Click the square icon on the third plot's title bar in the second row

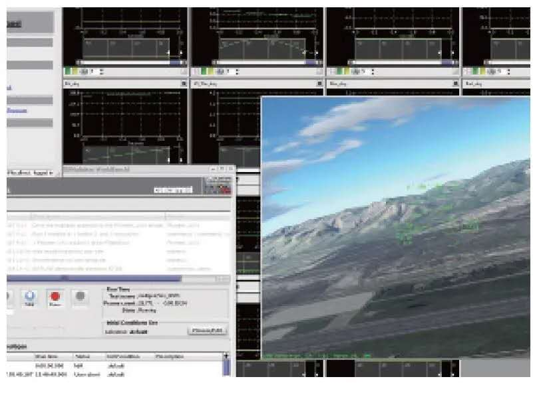pos(454,84)
